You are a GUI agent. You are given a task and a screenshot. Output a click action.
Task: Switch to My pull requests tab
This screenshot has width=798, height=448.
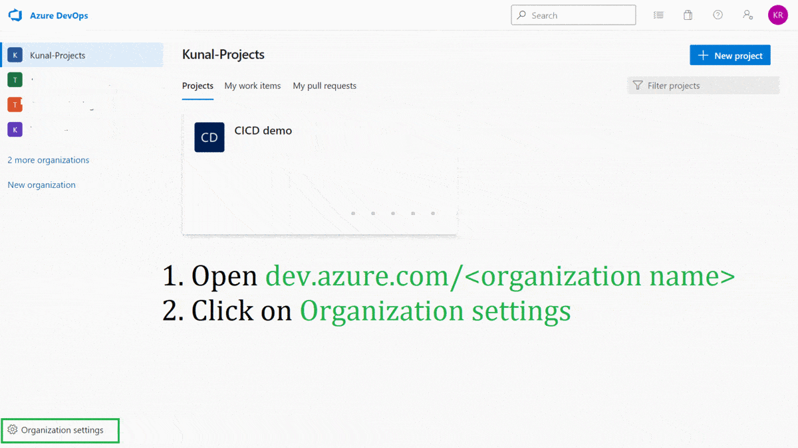point(325,86)
